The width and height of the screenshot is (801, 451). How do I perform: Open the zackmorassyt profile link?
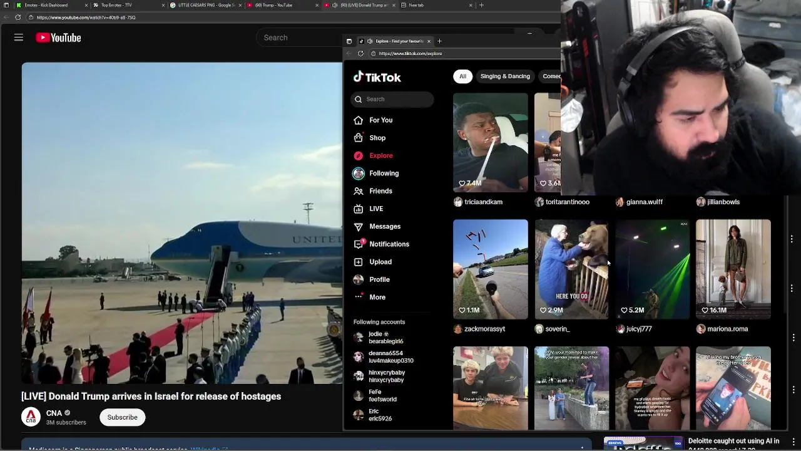click(484, 328)
